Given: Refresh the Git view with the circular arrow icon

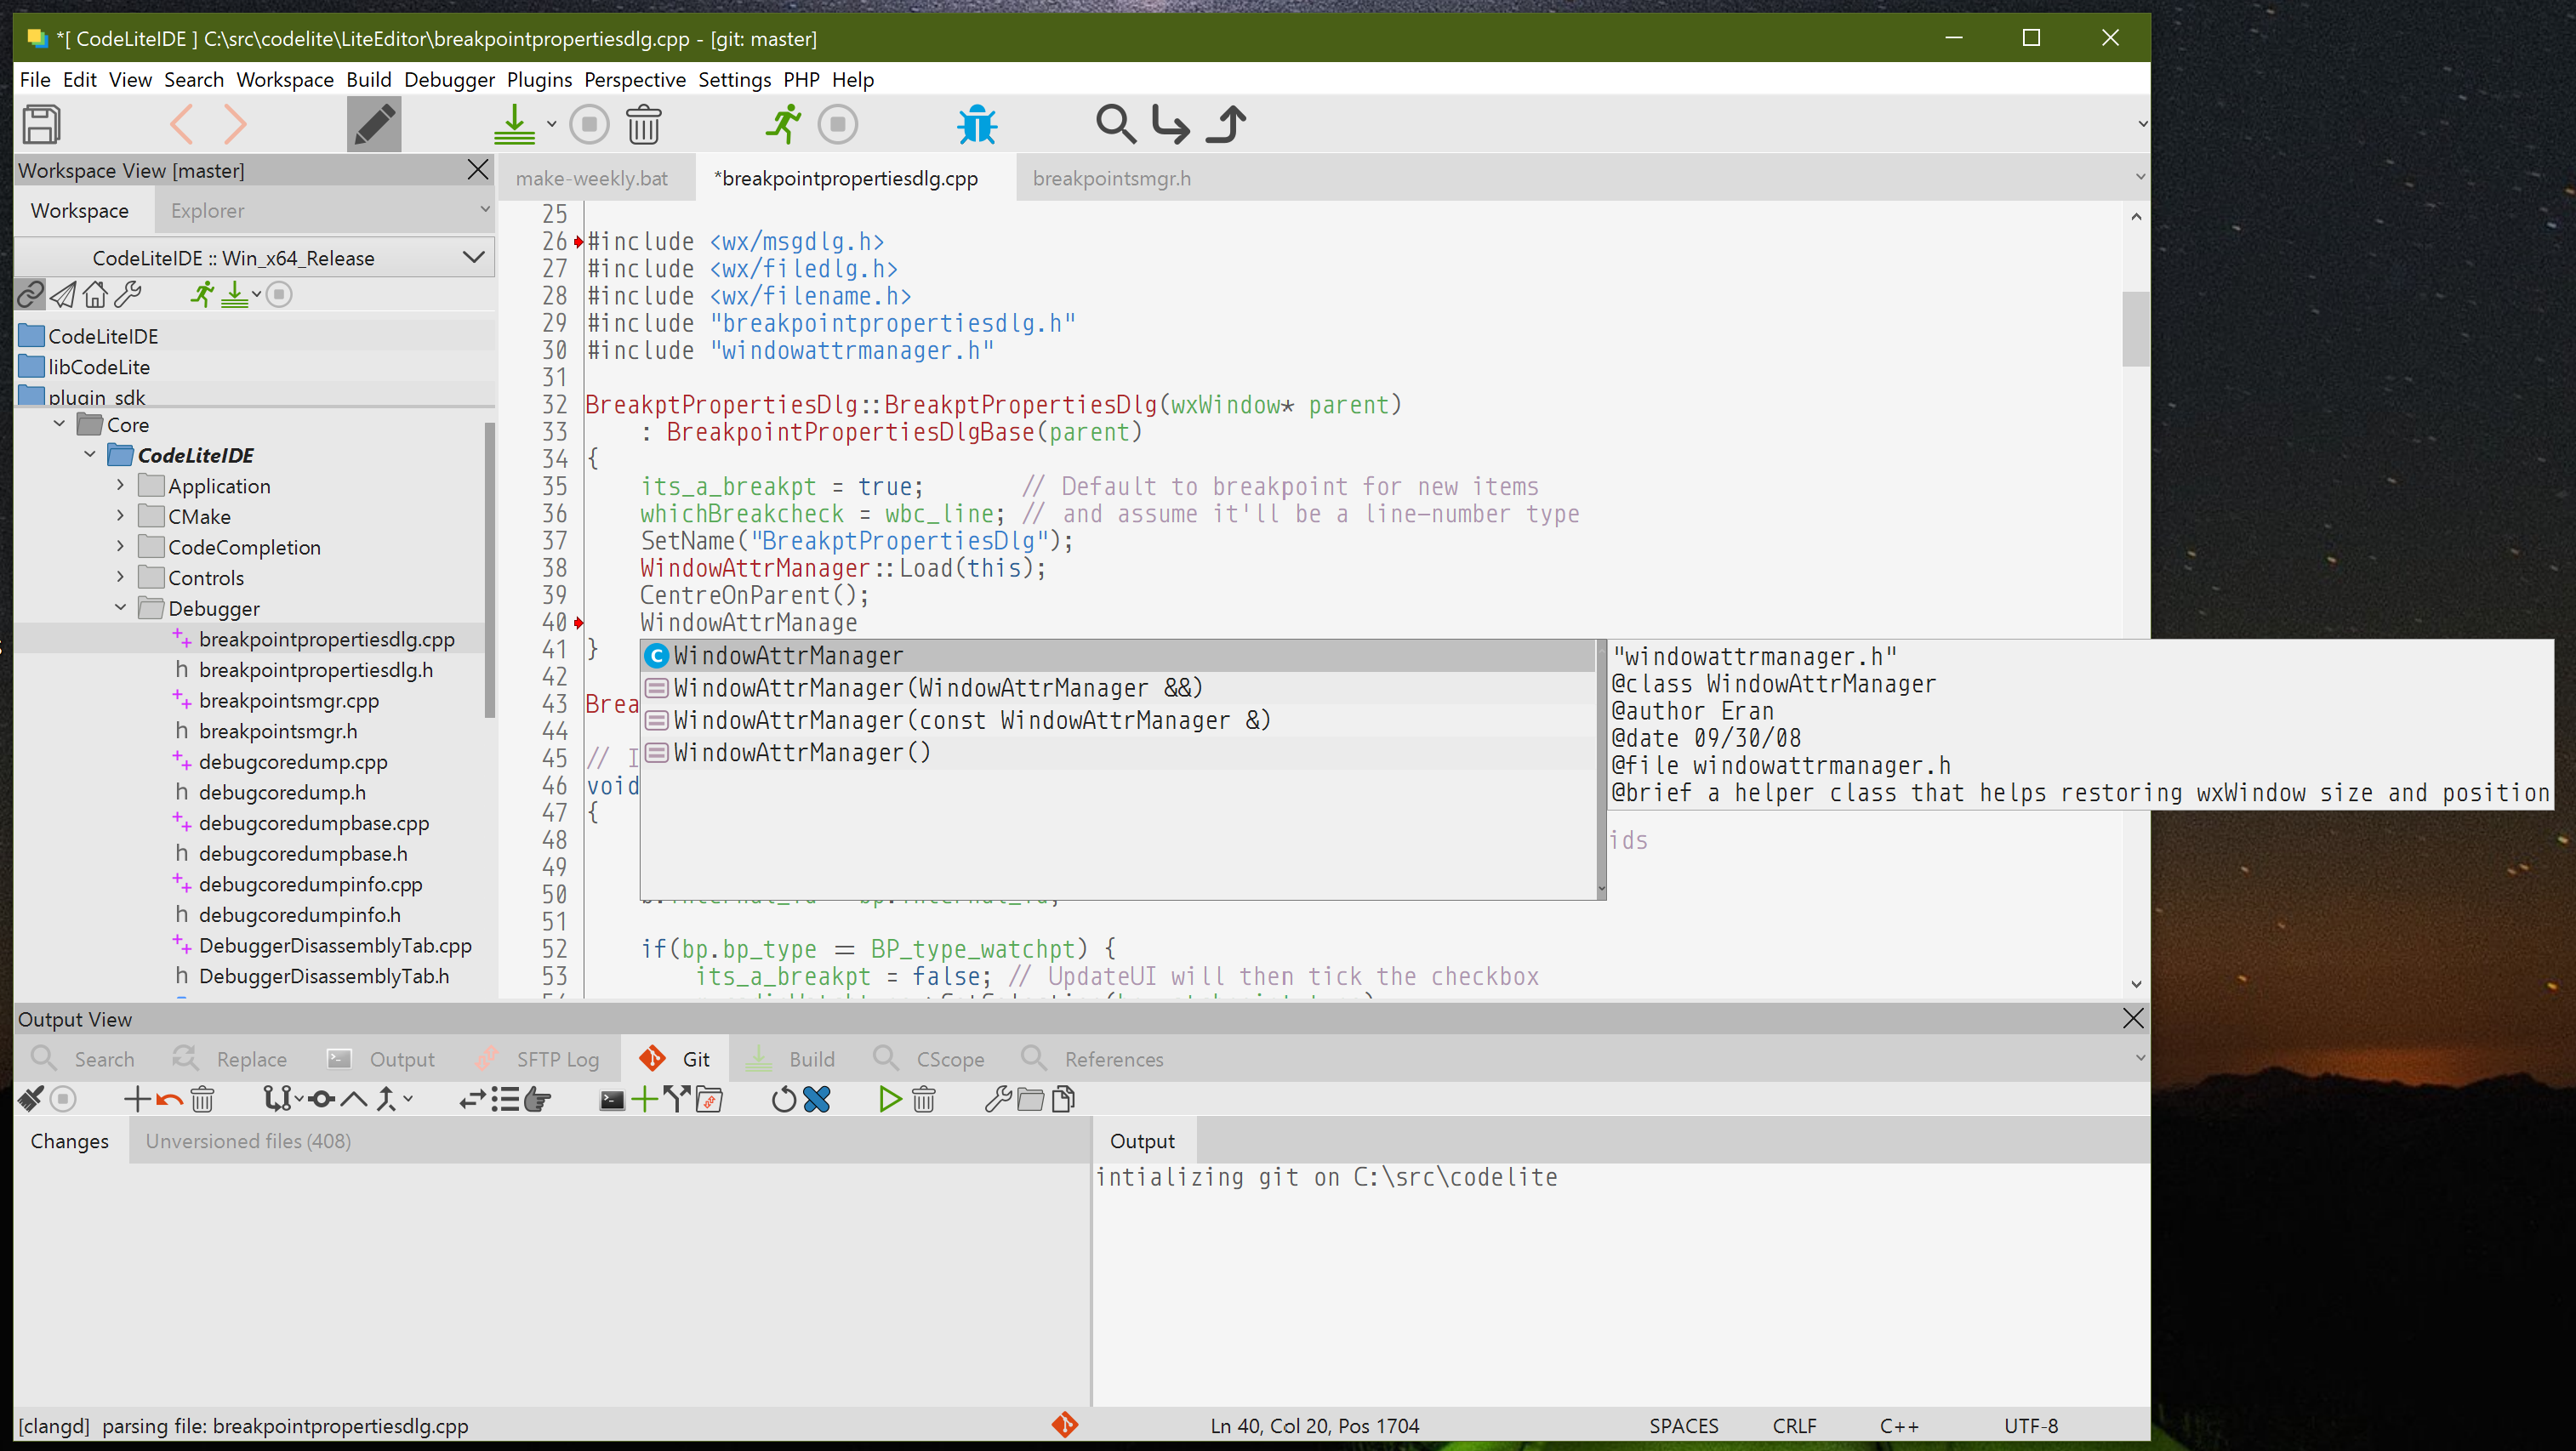Looking at the screenshot, I should pyautogui.click(x=783, y=1098).
